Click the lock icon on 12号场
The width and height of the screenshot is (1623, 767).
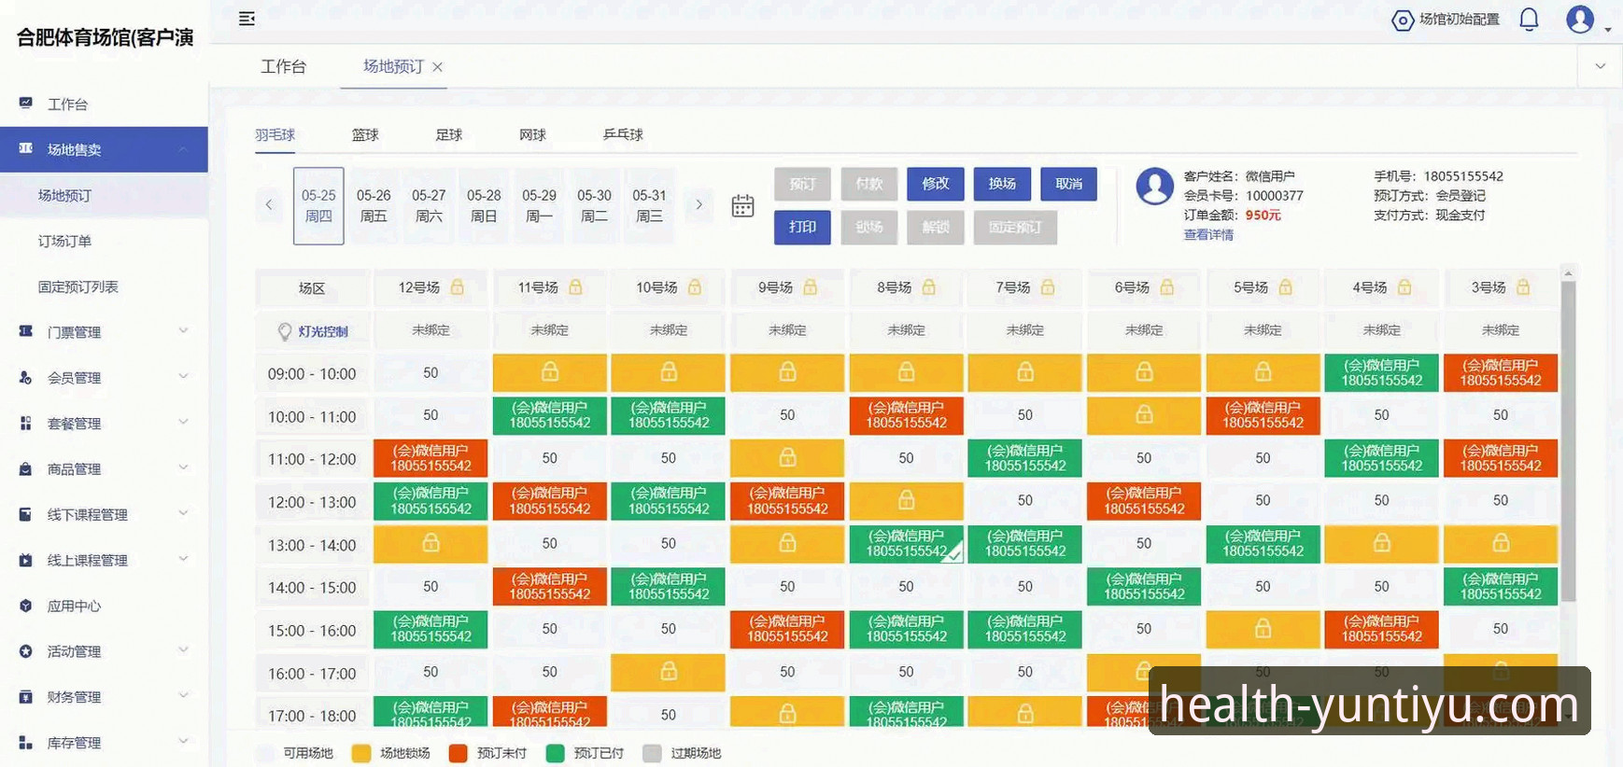coord(458,287)
